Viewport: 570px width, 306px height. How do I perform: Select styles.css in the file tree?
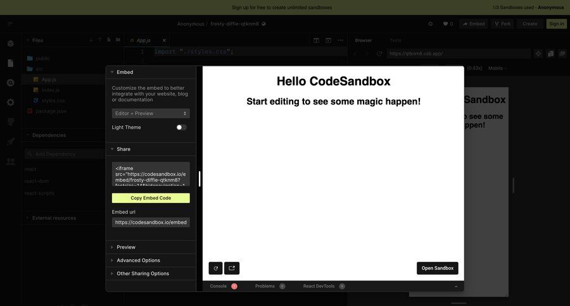(x=53, y=101)
